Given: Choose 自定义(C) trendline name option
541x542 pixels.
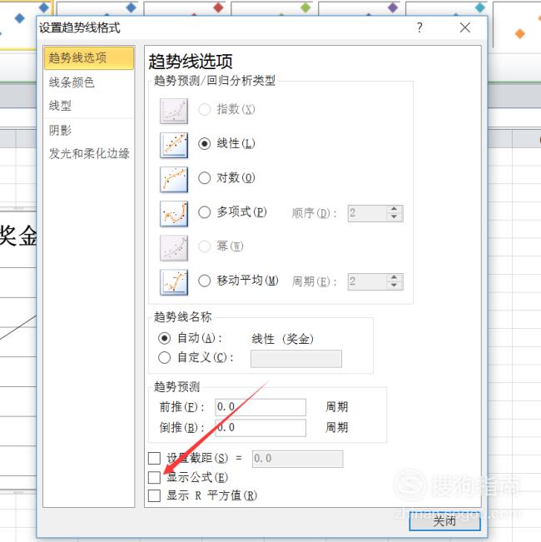Looking at the screenshot, I should [x=164, y=357].
